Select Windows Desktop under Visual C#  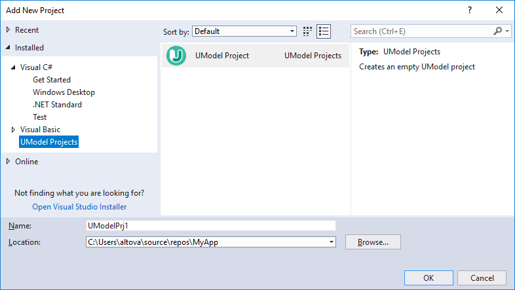coord(64,92)
